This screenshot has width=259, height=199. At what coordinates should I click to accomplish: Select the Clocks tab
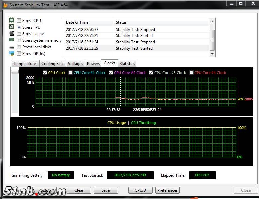point(109,63)
